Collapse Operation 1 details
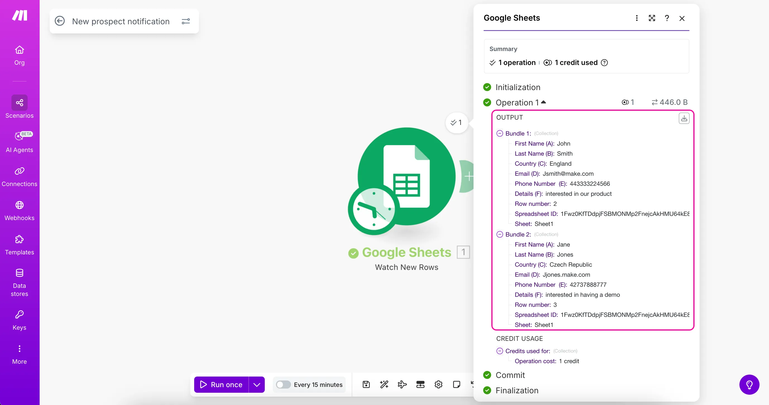769x405 pixels. (x=544, y=102)
